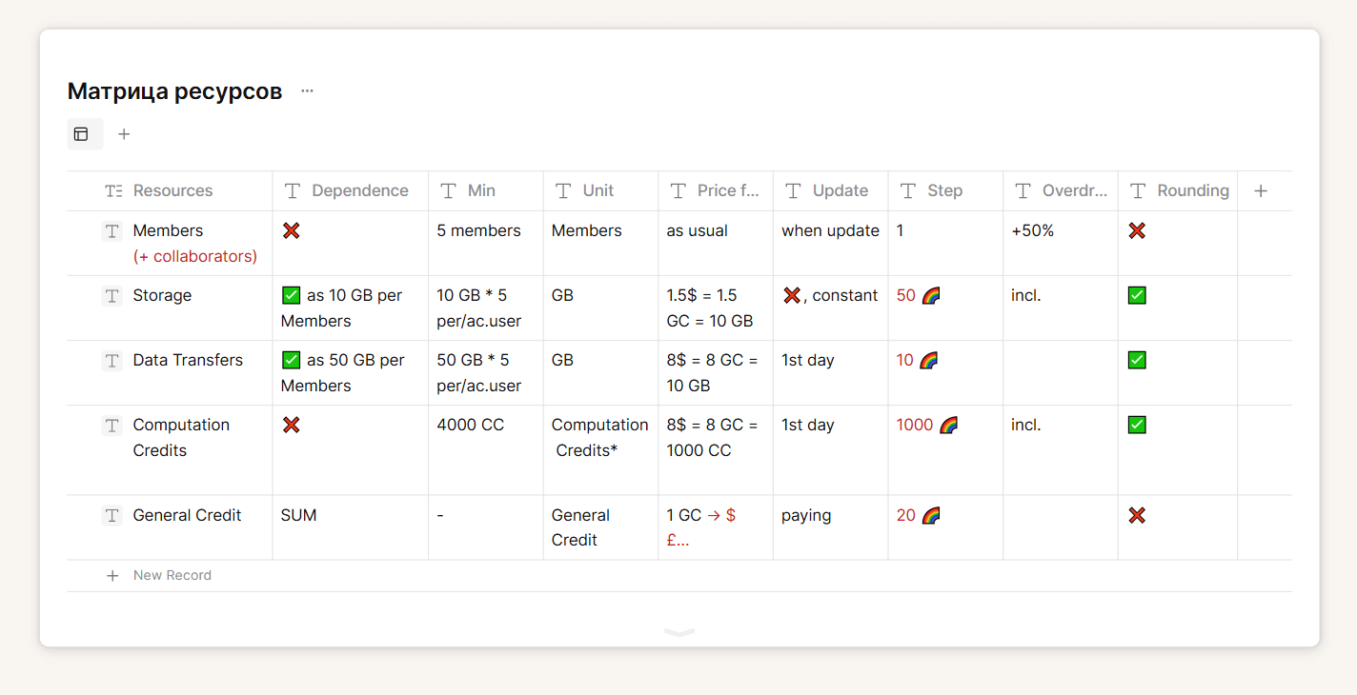Click the text icon of Storage row
This screenshot has width=1357, height=695.
click(x=112, y=296)
